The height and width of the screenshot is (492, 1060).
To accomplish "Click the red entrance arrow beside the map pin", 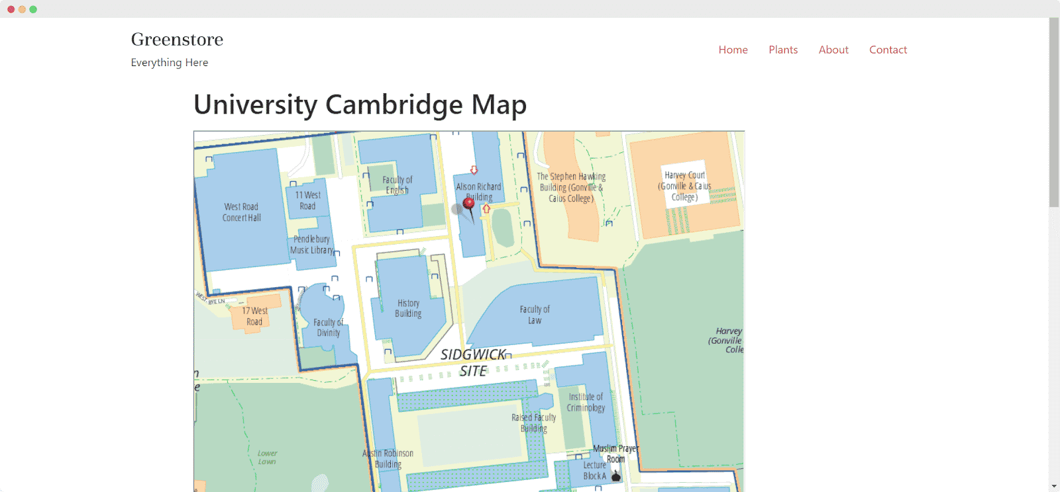I will pyautogui.click(x=486, y=208).
